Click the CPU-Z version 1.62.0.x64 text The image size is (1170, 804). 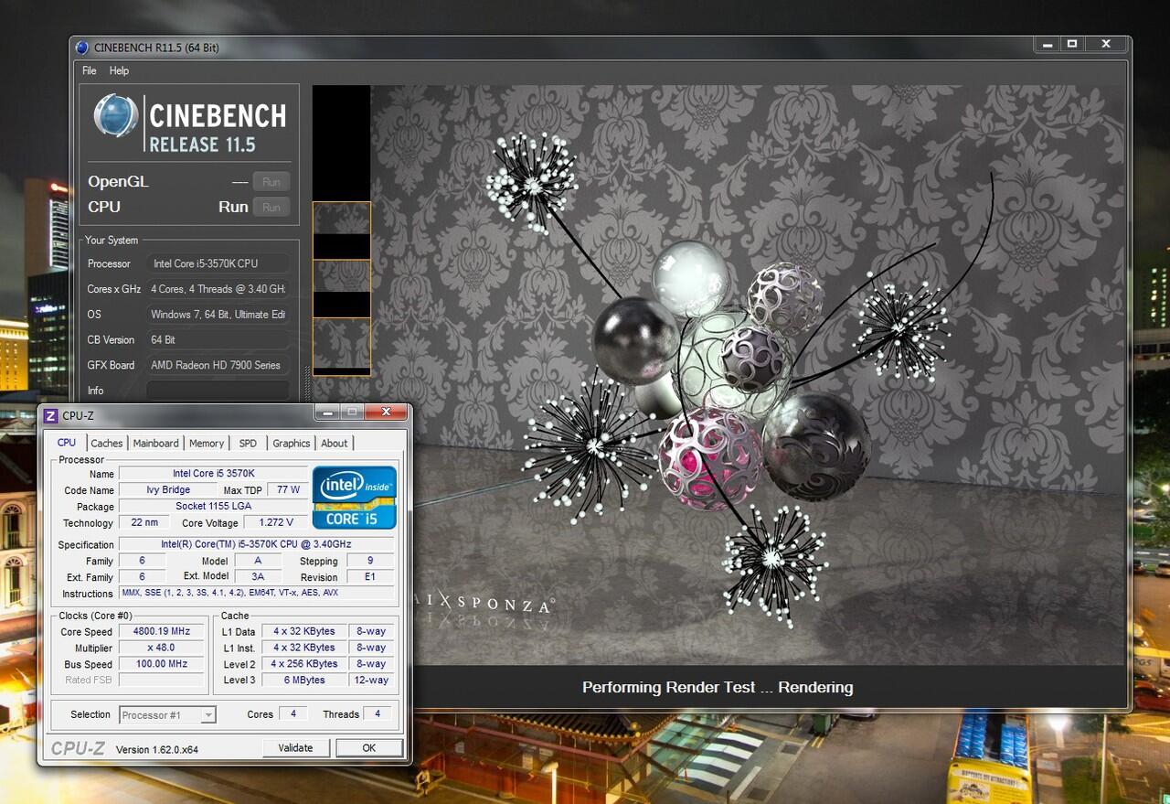[157, 750]
